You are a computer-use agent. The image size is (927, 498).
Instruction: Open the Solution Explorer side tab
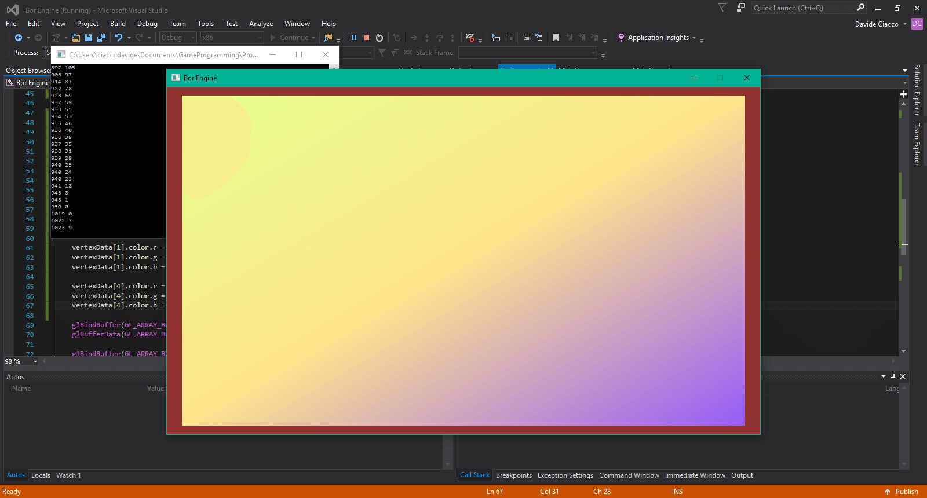click(x=917, y=90)
